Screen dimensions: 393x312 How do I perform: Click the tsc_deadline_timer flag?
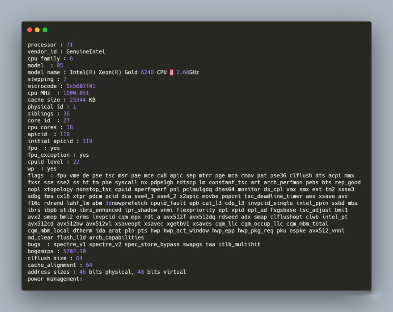coord(274,196)
